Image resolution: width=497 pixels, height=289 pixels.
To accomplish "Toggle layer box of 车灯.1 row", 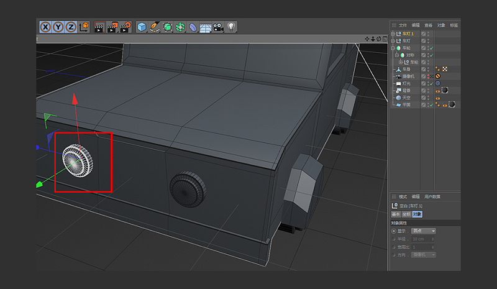I will tap(423, 34).
